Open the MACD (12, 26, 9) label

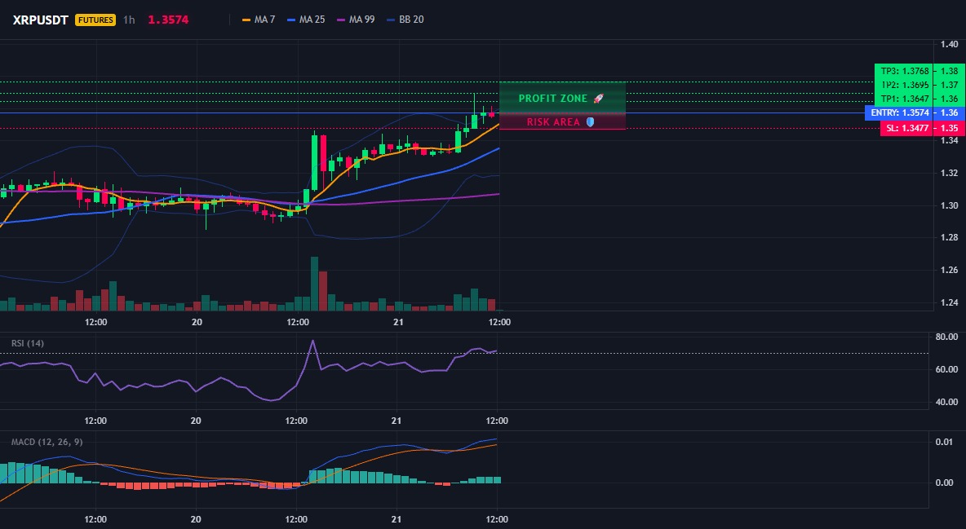(x=47, y=442)
